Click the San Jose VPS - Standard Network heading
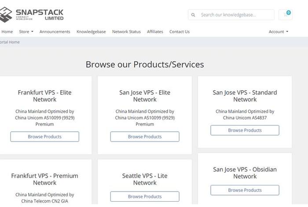This screenshot has width=308, height=207. tap(245, 96)
